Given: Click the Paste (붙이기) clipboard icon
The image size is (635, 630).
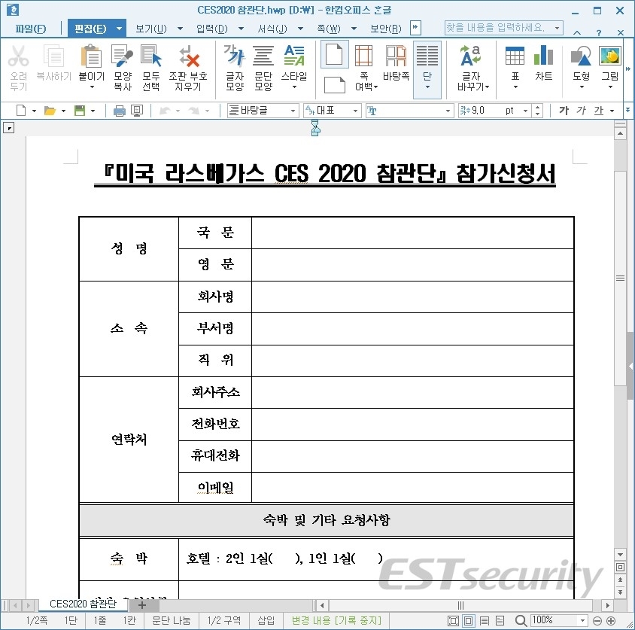Looking at the screenshot, I should (x=92, y=56).
